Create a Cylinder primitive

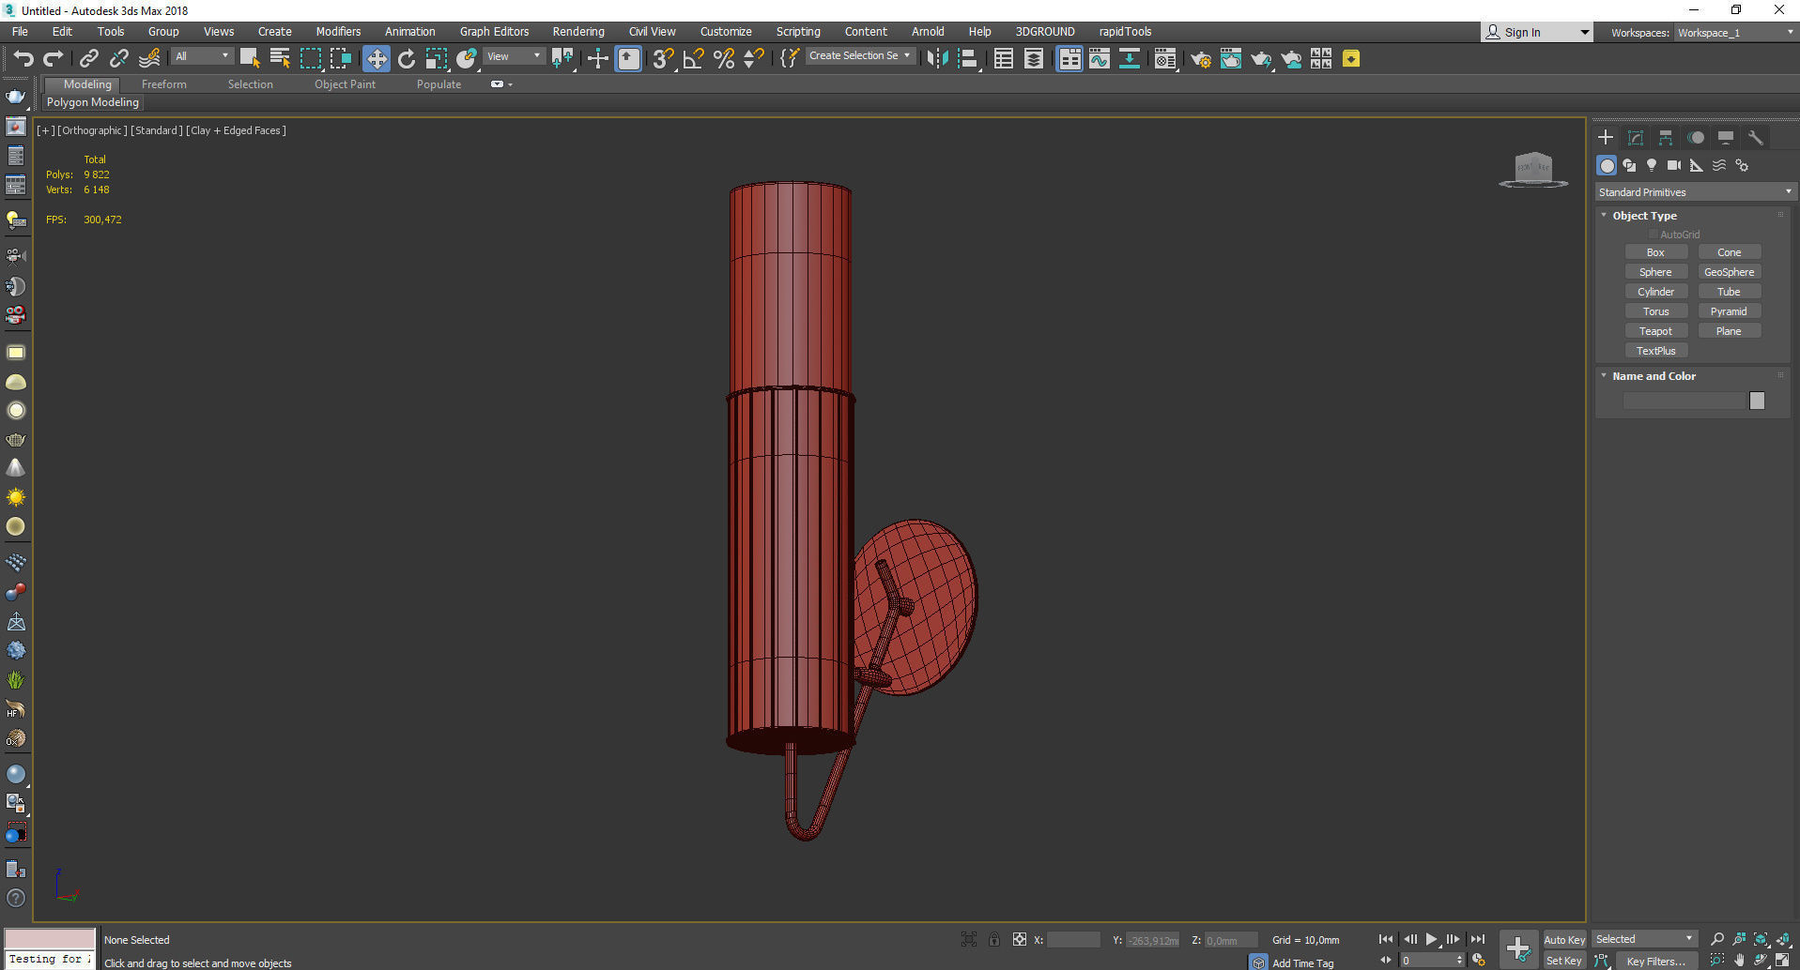pos(1655,292)
